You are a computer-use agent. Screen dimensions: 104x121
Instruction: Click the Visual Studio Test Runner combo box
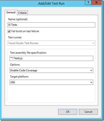pyautogui.click(x=51, y=43)
